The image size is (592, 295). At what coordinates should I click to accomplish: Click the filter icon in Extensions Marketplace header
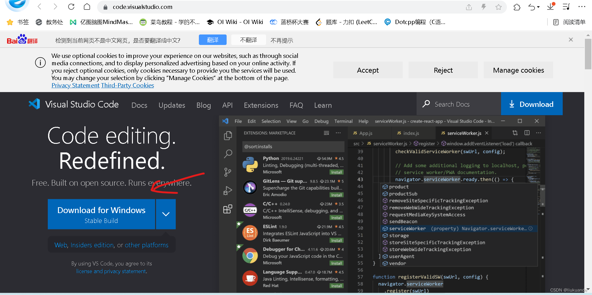pos(327,133)
